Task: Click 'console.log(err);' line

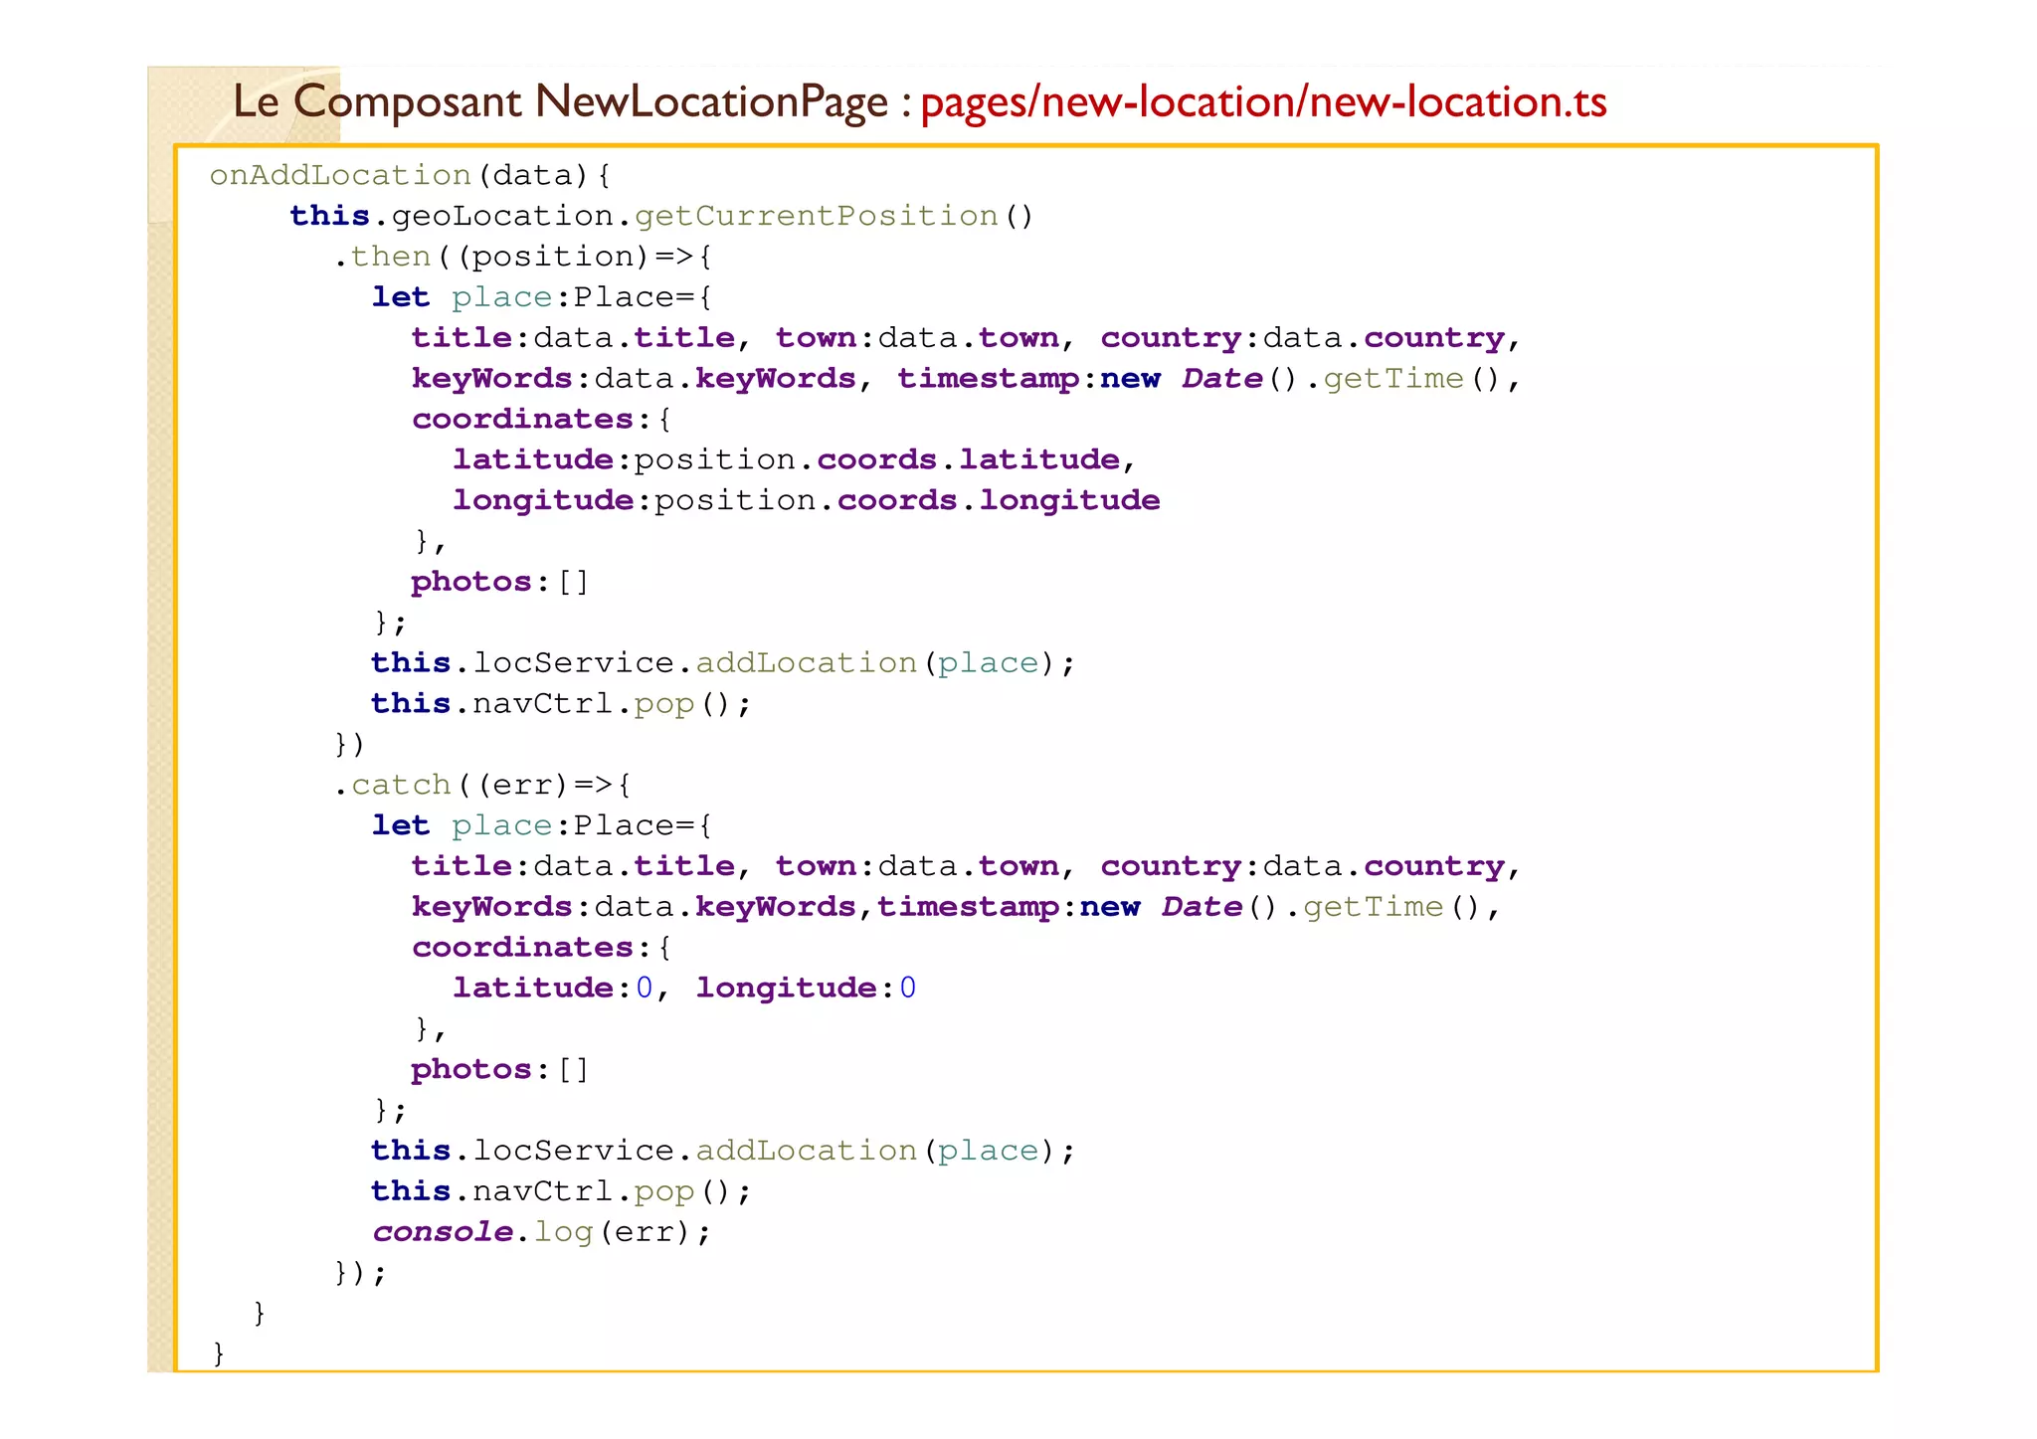Action: 542,1231
